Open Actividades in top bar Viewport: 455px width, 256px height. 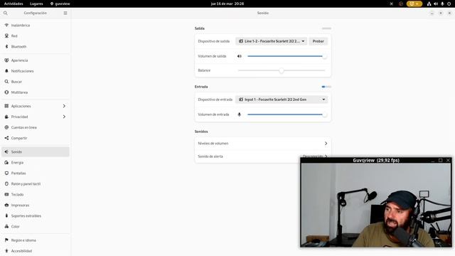pos(14,4)
